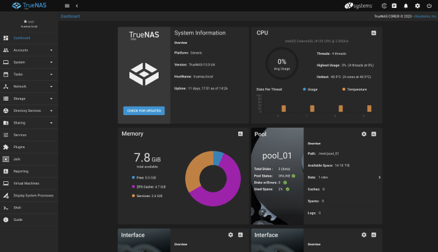Image resolution: width=438 pixels, height=252 pixels.
Task: Expand the Directory Services menu arrow
Action: coord(51,111)
